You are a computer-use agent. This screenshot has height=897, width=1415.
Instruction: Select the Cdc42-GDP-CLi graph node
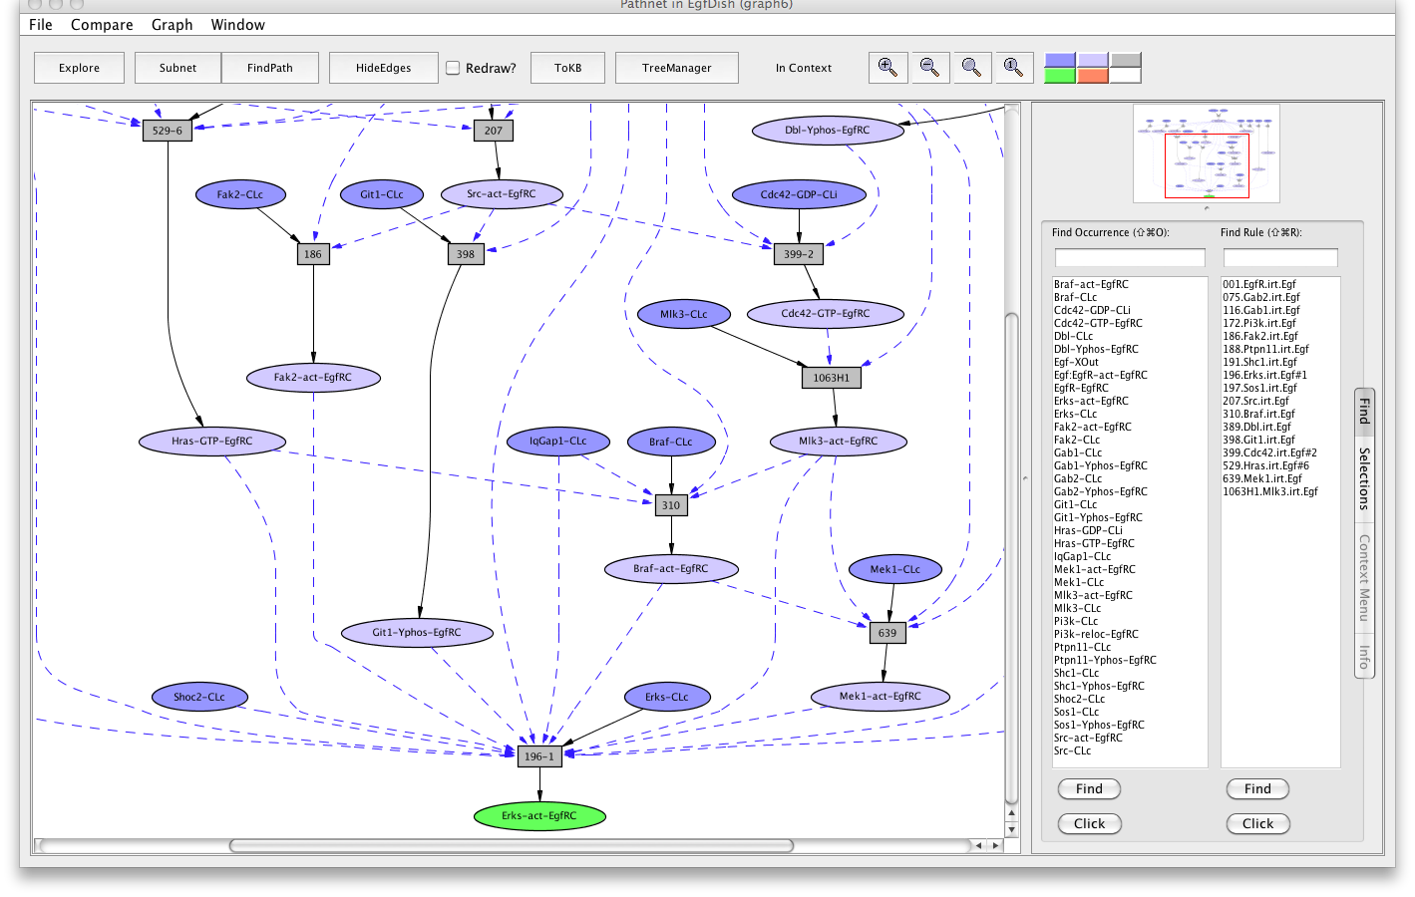tap(799, 195)
